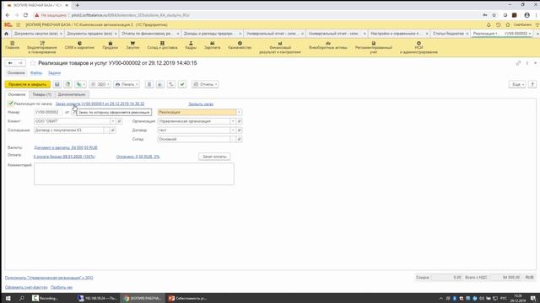This screenshot has width=540, height=303.
Task: Open the Кадры section
Action: pos(191,45)
